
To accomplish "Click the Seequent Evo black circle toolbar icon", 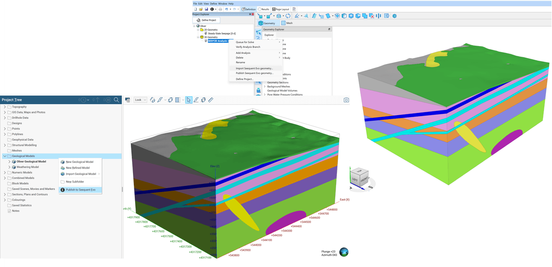I will [212, 9].
